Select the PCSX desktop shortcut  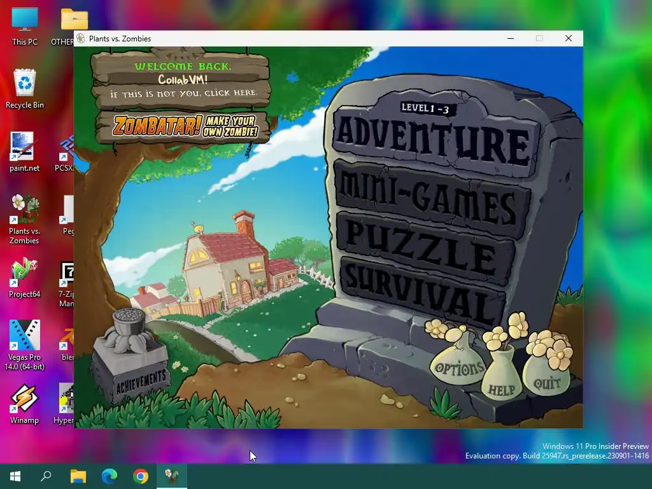pyautogui.click(x=66, y=152)
